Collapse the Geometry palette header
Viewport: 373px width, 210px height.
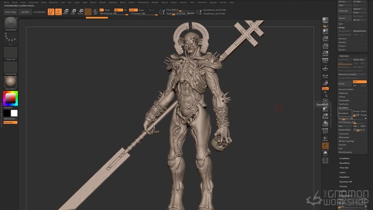click(x=344, y=56)
